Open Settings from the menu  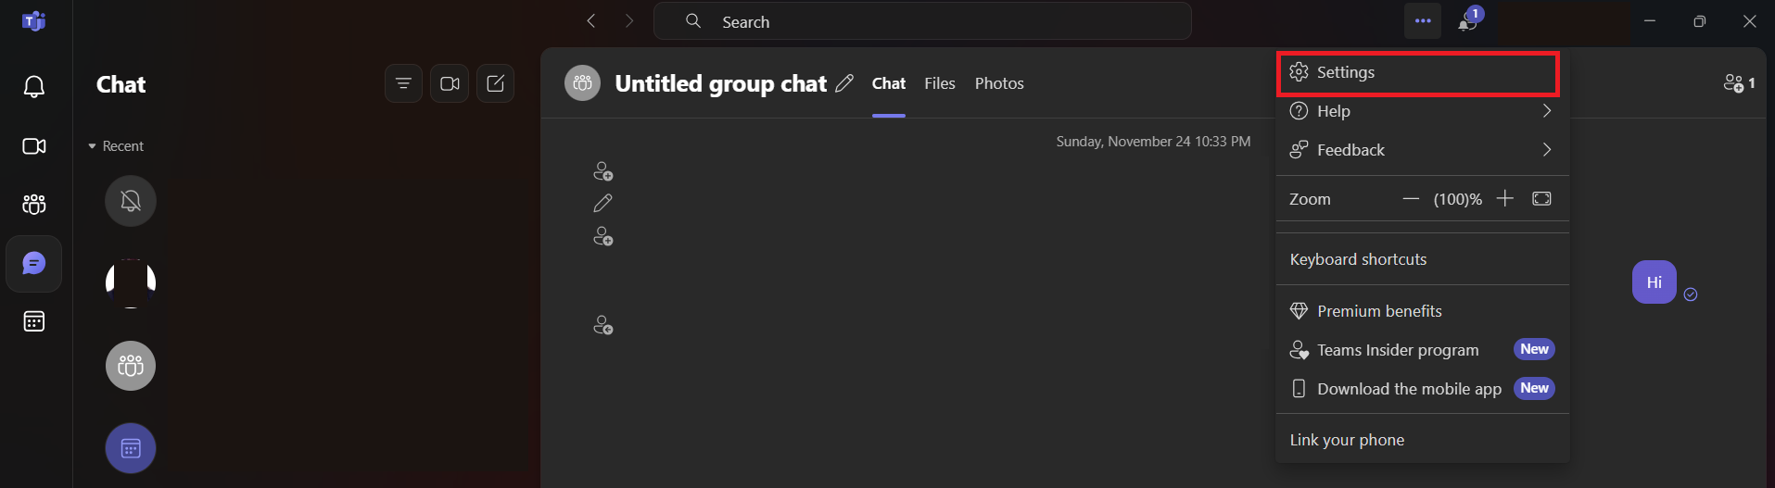(x=1418, y=74)
